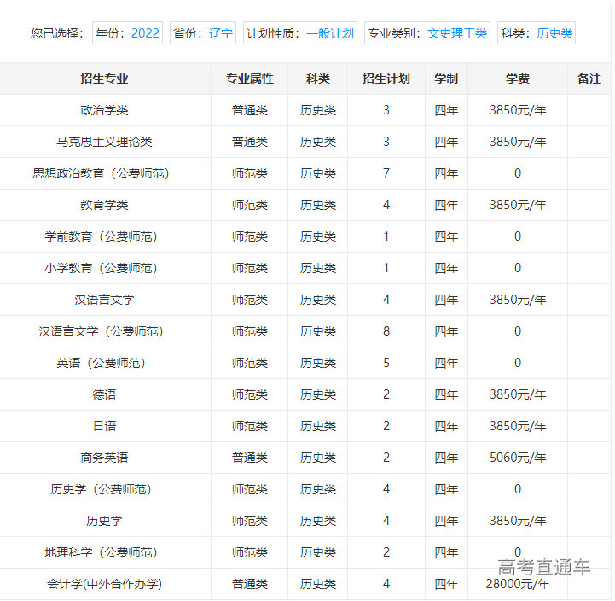Click the 备注 column header
The height and width of the screenshot is (601, 615).
pyautogui.click(x=589, y=79)
